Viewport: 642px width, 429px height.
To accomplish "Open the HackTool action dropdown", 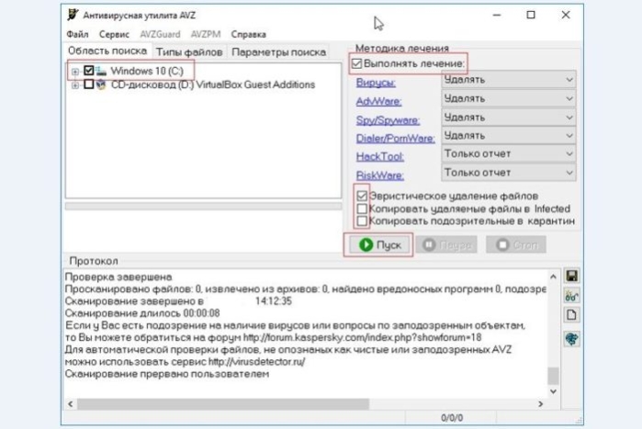I will coord(509,153).
